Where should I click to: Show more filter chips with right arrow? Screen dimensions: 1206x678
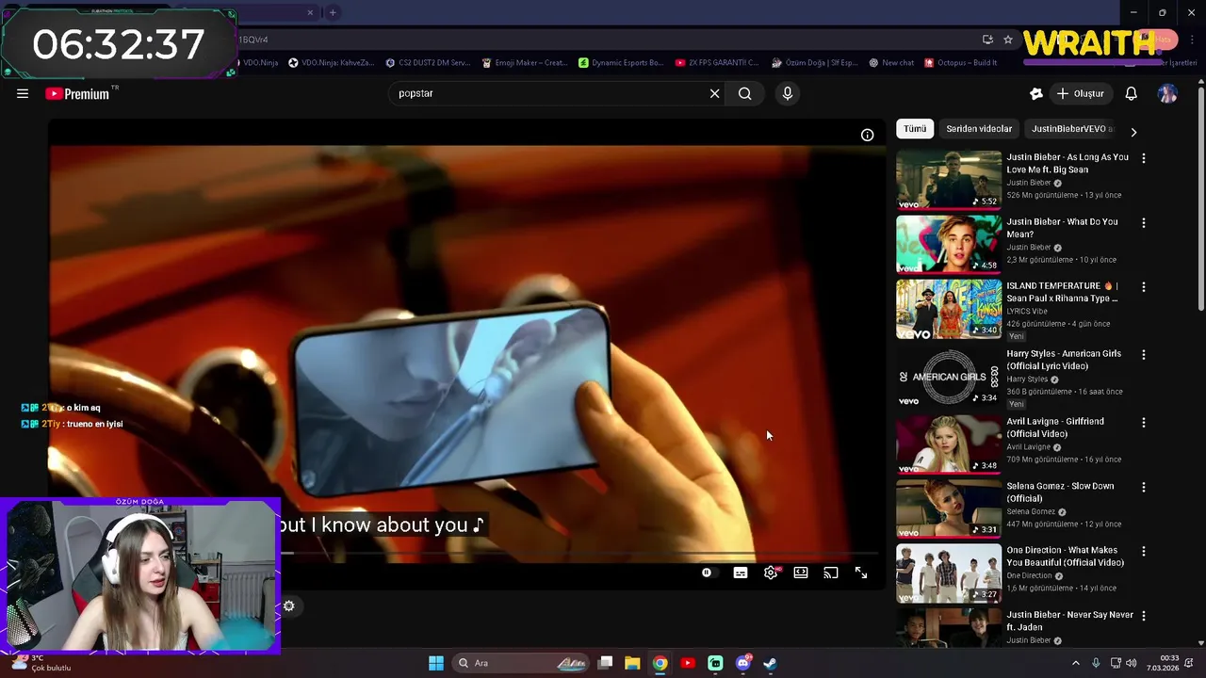coord(1133,133)
